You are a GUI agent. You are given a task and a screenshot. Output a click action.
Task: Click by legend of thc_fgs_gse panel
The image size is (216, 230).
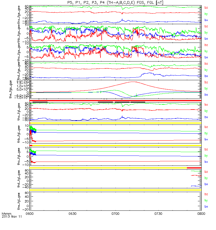pyautogui.click(x=206, y=51)
